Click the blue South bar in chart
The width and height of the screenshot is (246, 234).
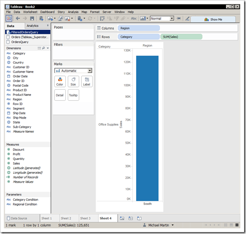pyautogui.click(x=147, y=128)
